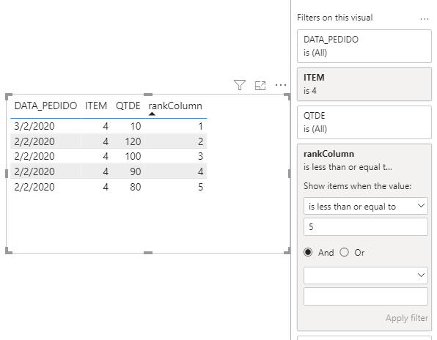Click the visual filter funnel icon
This screenshot has height=340, width=437.
point(240,85)
